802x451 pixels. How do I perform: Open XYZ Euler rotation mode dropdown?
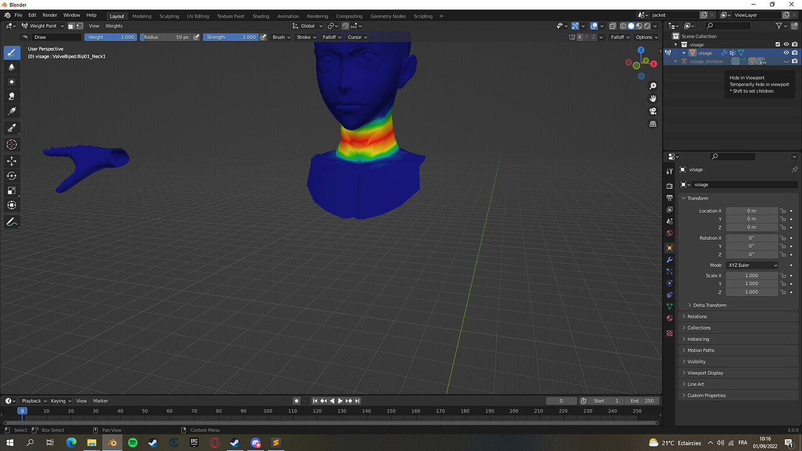[x=752, y=265]
